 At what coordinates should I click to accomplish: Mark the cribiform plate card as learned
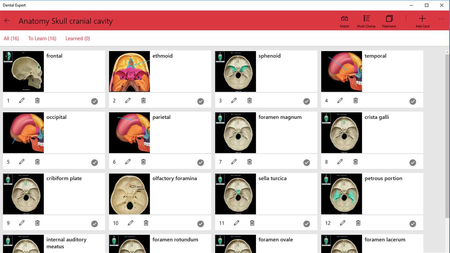94,224
